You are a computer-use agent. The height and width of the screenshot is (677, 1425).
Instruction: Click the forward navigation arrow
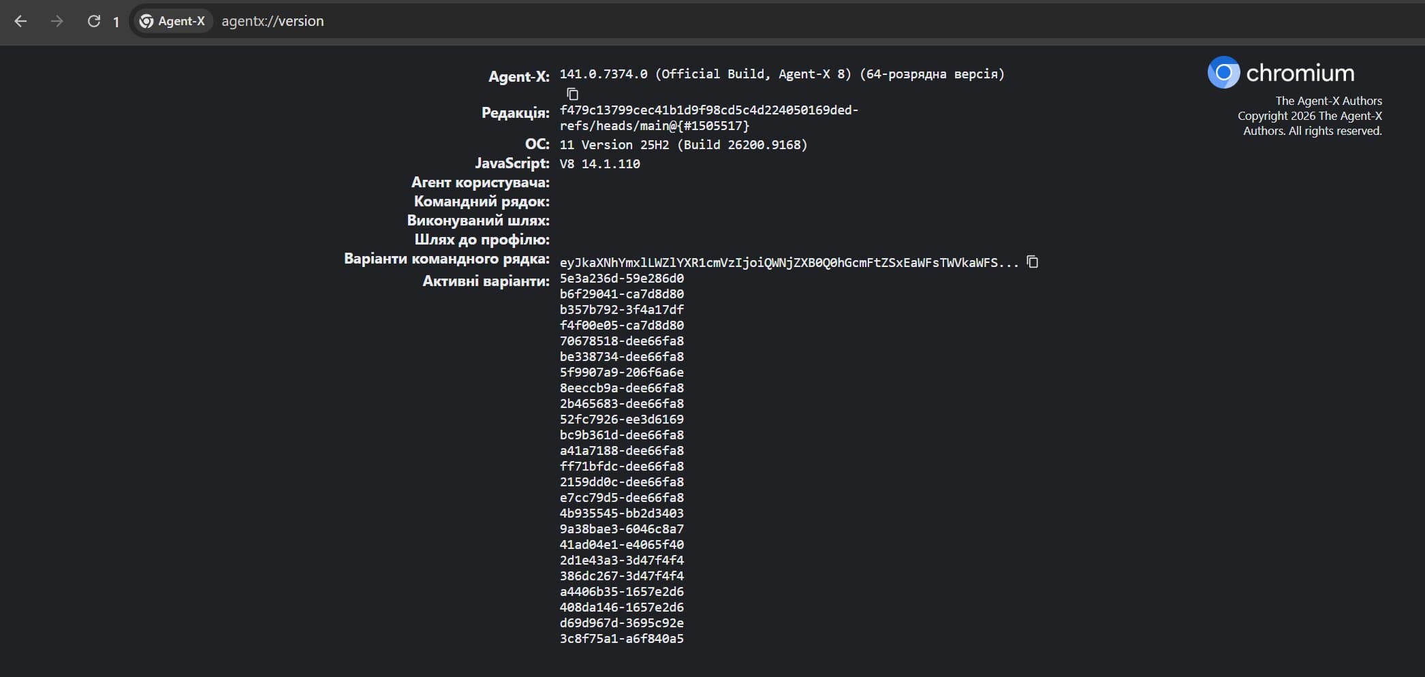tap(57, 21)
